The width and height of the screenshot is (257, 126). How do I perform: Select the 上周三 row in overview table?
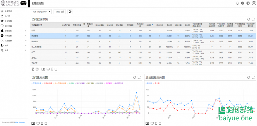point(143,58)
